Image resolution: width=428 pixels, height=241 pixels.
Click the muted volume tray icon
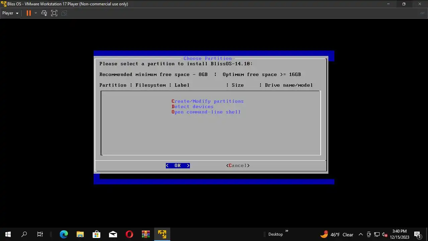385,234
